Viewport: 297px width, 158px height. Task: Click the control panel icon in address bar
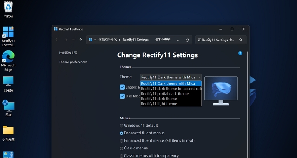coord(90,40)
